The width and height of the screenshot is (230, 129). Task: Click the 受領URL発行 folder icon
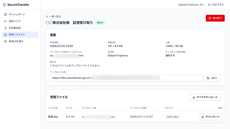[x=5, y=41]
